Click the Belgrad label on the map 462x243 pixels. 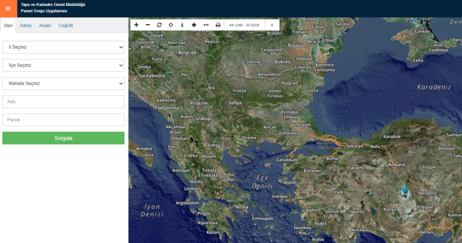coord(187,53)
